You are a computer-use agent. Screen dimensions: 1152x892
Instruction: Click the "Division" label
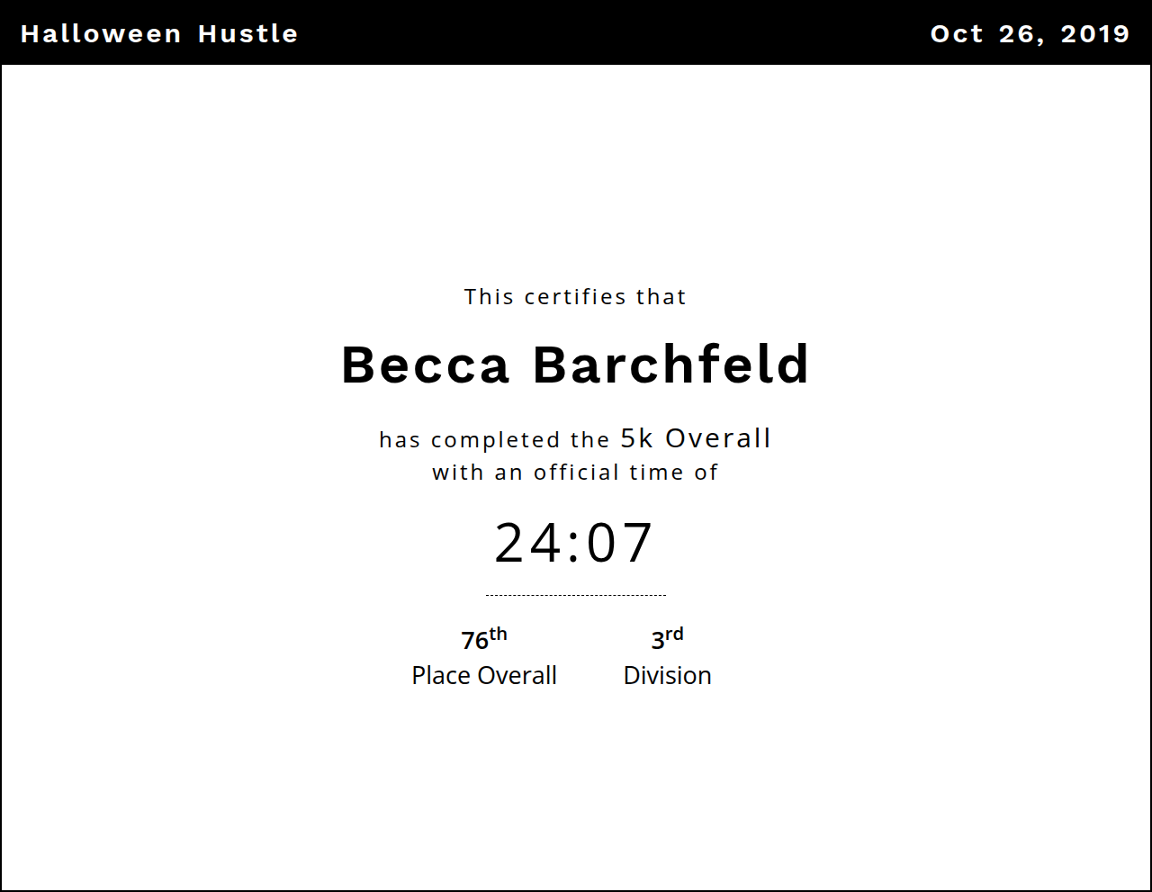667,675
